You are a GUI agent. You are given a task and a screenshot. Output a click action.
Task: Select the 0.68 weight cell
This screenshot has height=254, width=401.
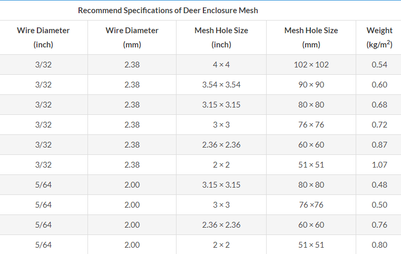379,105
